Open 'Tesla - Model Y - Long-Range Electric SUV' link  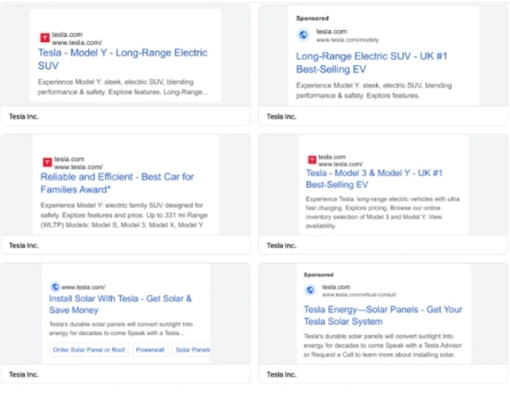pos(122,59)
